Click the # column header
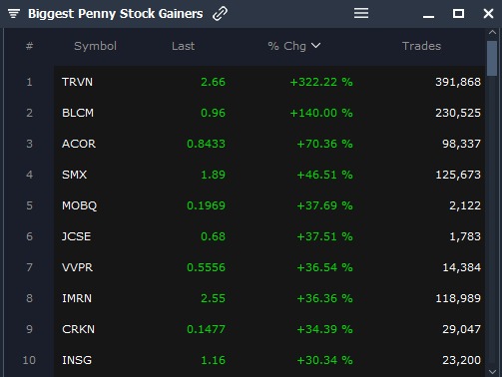Image resolution: width=502 pixels, height=377 pixels. (29, 46)
